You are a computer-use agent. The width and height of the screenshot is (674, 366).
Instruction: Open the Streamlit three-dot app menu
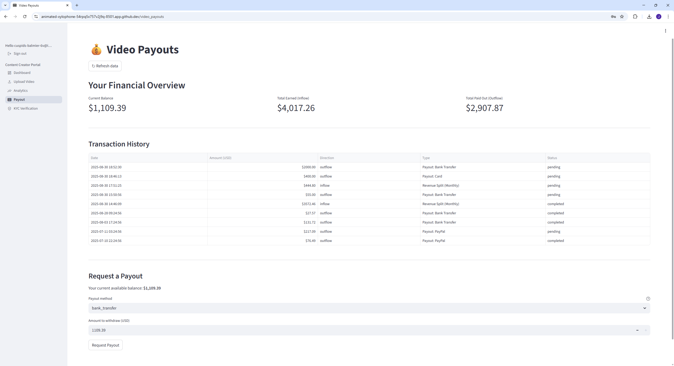pos(665,31)
